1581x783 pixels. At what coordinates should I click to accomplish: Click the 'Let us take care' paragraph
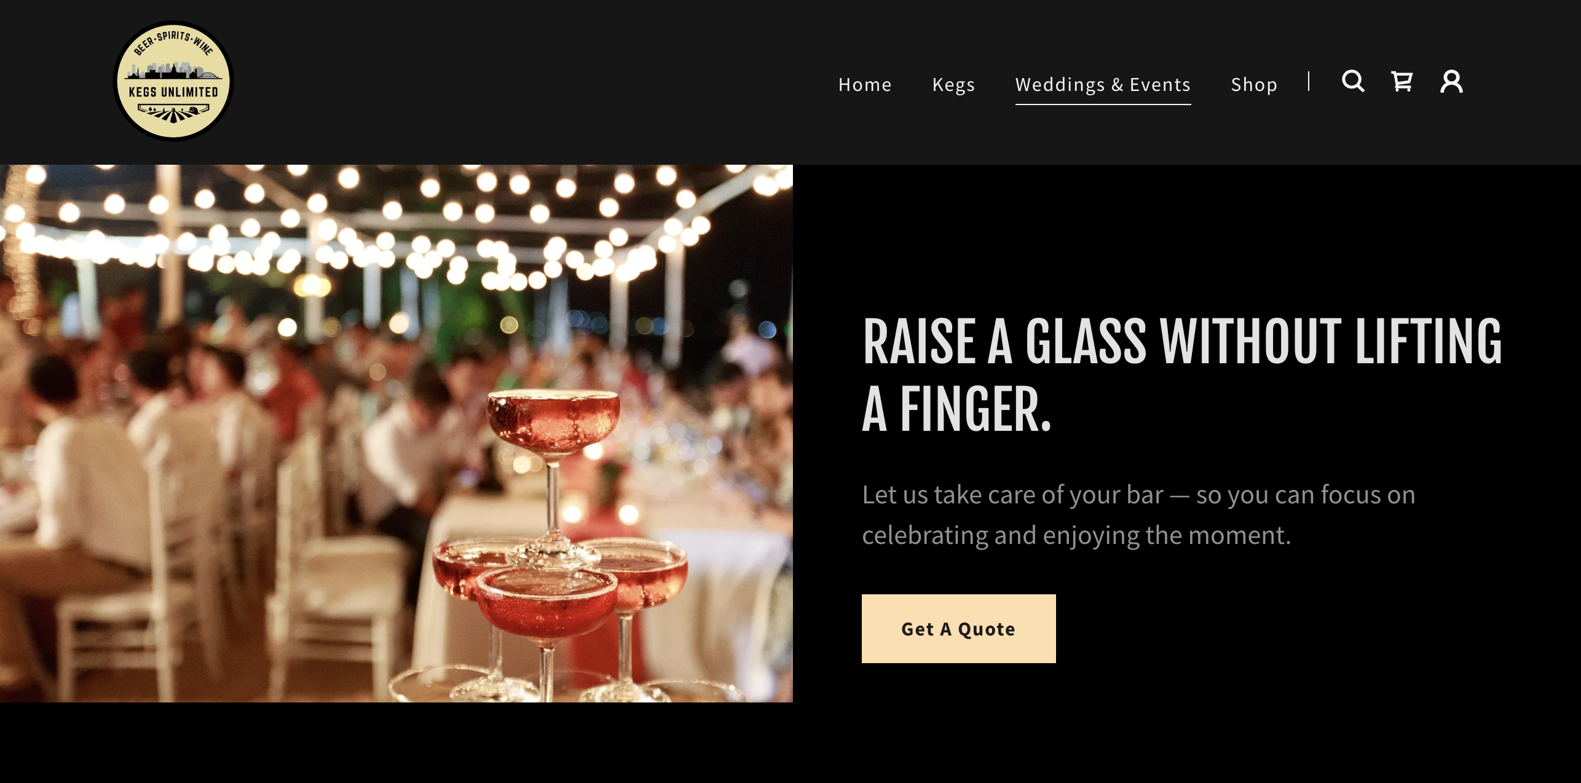pyautogui.click(x=1138, y=515)
